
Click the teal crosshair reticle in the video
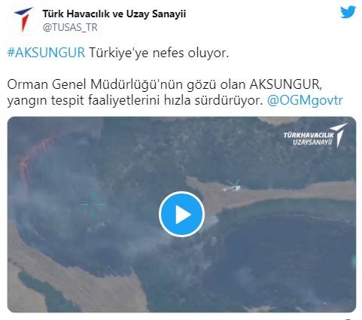tap(94, 205)
